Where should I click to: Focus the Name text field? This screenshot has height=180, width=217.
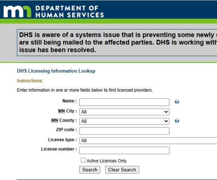tap(124, 102)
